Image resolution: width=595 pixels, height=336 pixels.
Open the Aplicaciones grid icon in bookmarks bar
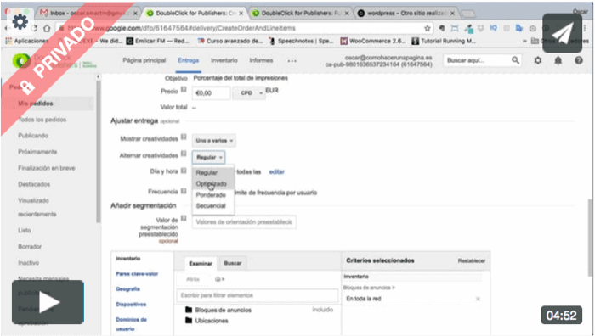pyautogui.click(x=8, y=41)
